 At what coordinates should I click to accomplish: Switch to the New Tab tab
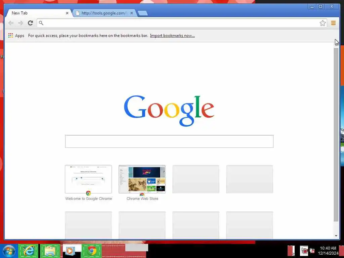(x=38, y=13)
